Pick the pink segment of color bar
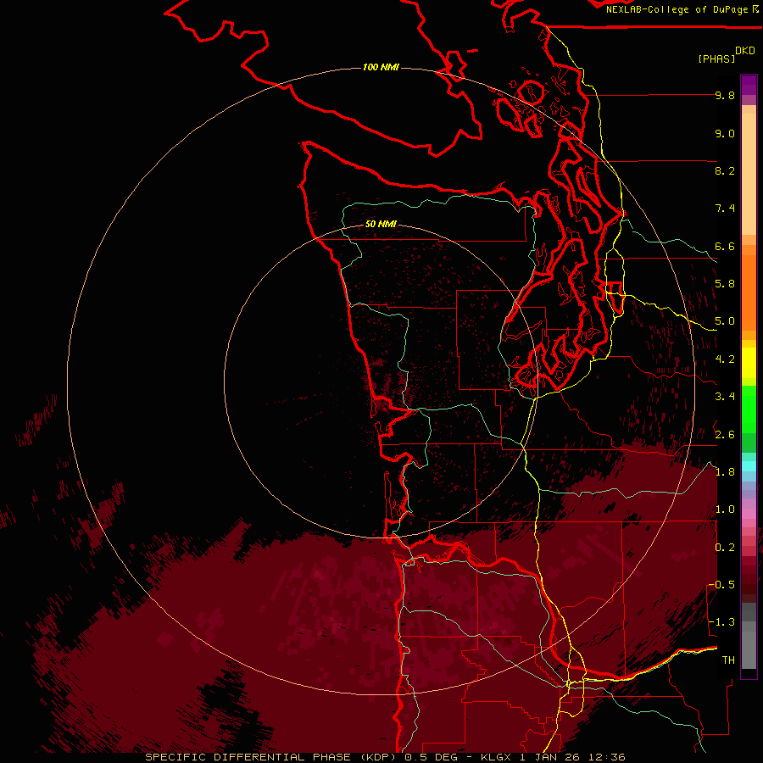The width and height of the screenshot is (763, 763). 749,514
